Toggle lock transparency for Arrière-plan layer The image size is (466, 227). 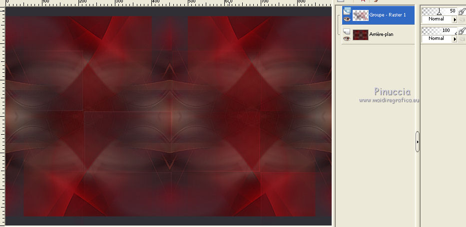(x=462, y=39)
